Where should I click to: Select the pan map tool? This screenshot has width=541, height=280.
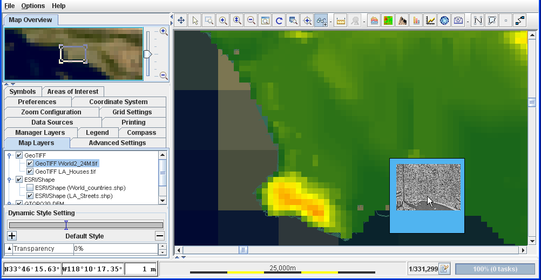pyautogui.click(x=181, y=21)
